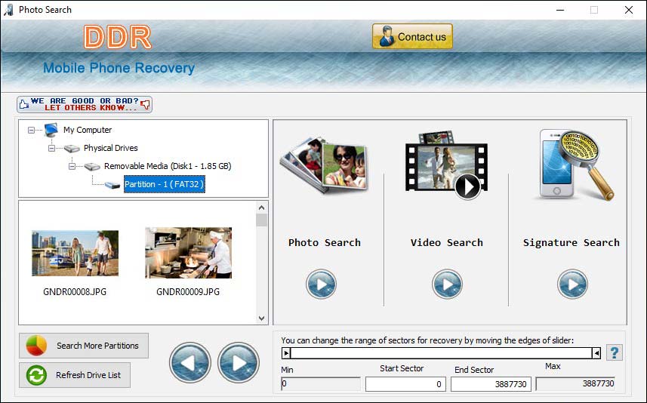Click the thumbnail list scroll-up arrow
Viewport: 647px width, 403px height.
tap(262, 208)
